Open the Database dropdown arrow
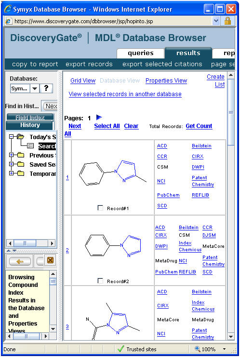 point(35,88)
